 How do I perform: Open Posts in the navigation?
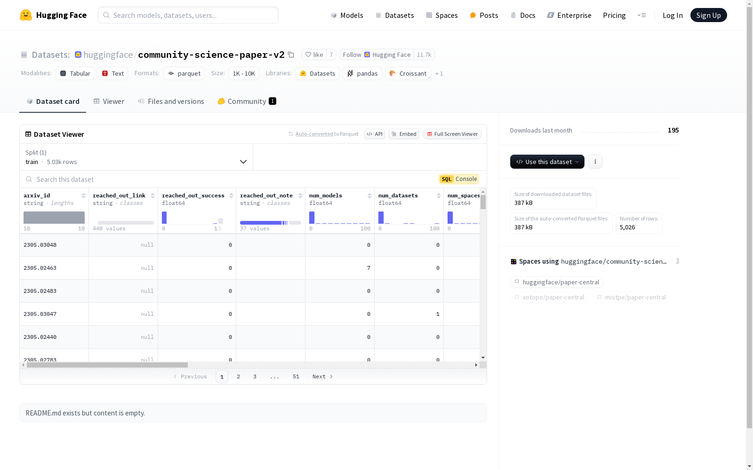(484, 15)
